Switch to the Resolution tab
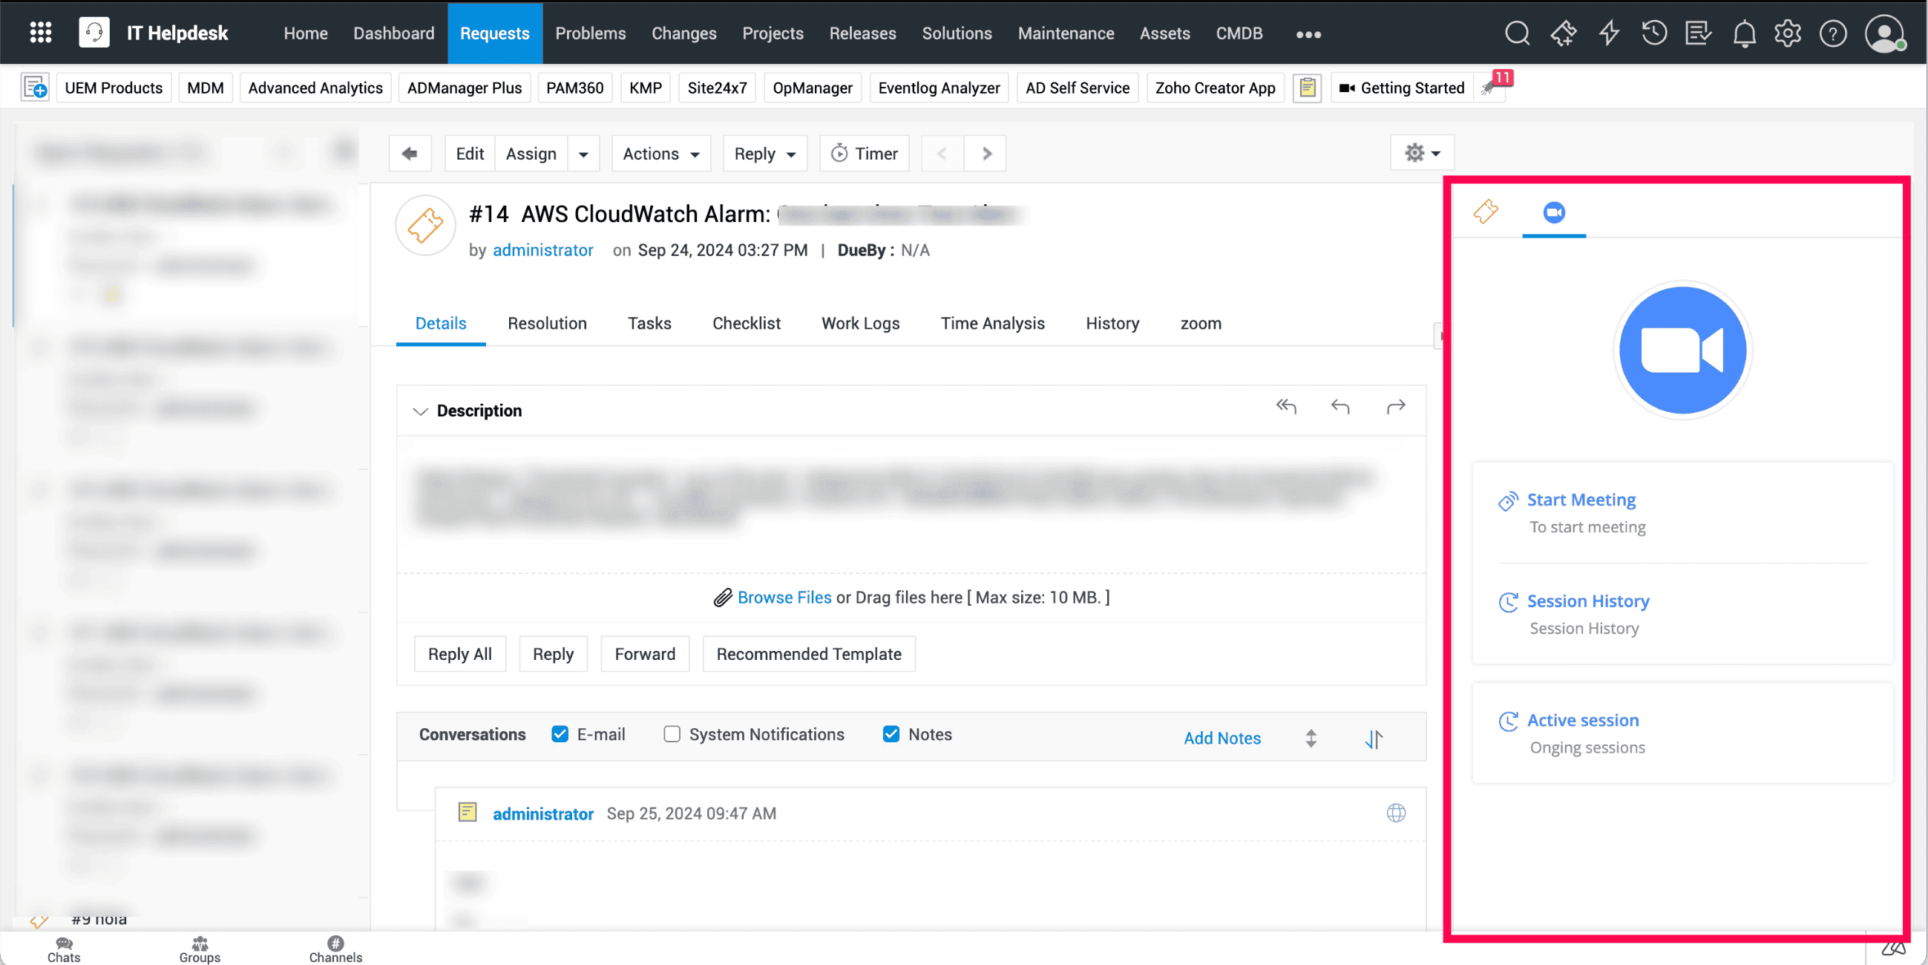 coord(547,324)
